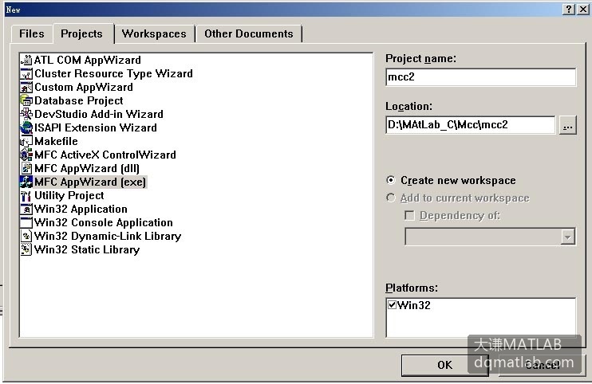Click the ATL COM AppWizard icon
592x384 pixels.
pyautogui.click(x=26, y=61)
